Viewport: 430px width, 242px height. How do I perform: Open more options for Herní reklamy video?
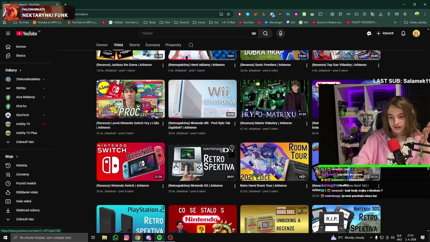click(x=235, y=65)
